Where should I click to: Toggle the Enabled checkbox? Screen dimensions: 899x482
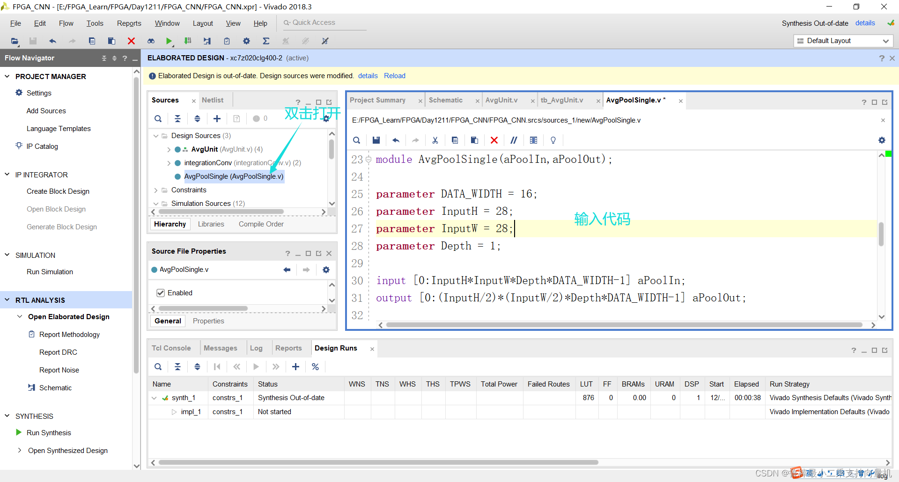[x=161, y=293]
